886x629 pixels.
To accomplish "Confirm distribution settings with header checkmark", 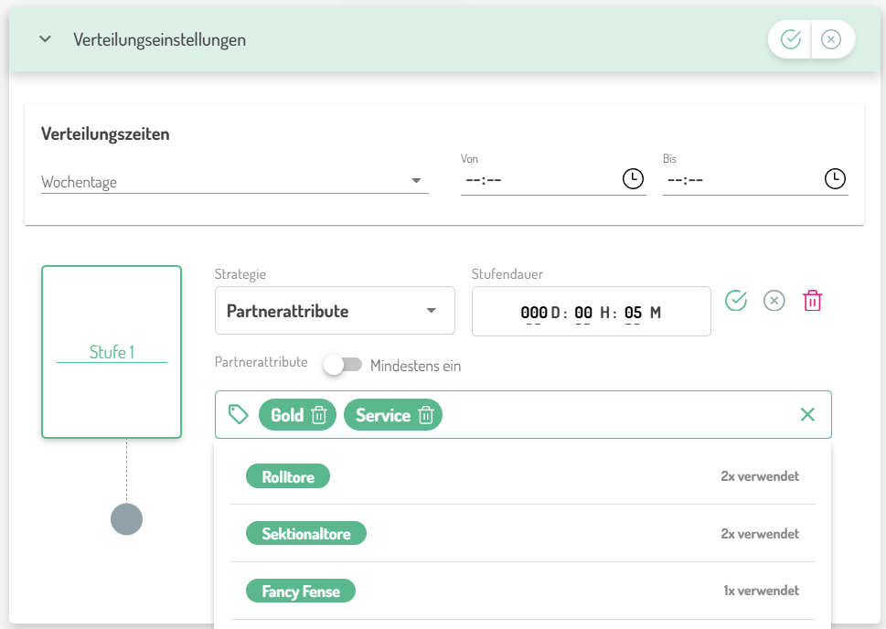I will pos(791,39).
